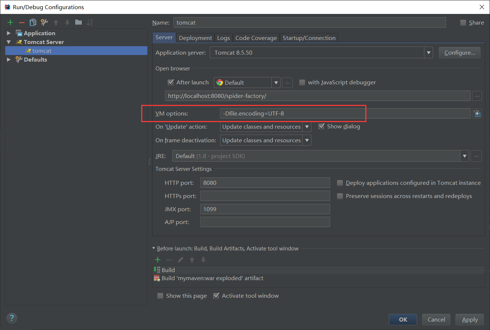Click the localhost URL input field

click(x=318, y=96)
